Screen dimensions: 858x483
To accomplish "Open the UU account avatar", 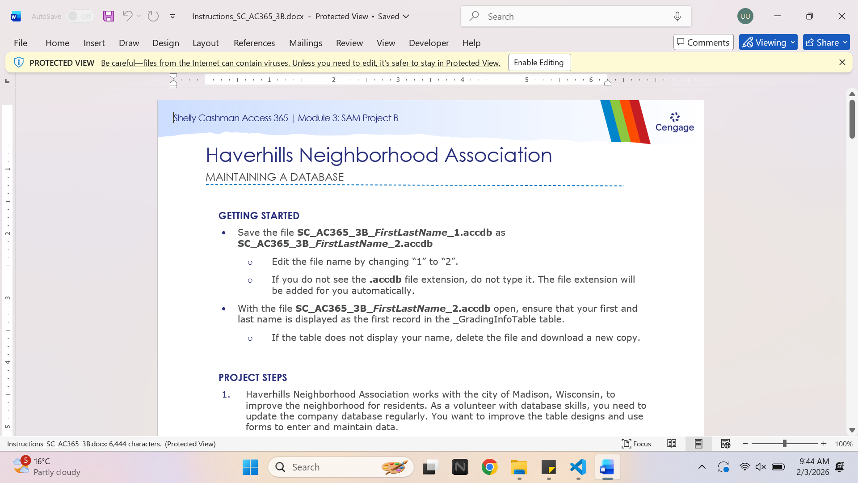I will click(x=745, y=16).
